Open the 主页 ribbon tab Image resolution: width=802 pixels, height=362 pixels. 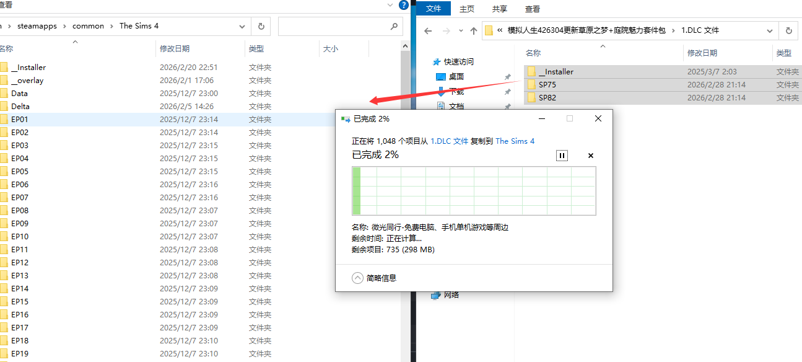pyautogui.click(x=467, y=9)
